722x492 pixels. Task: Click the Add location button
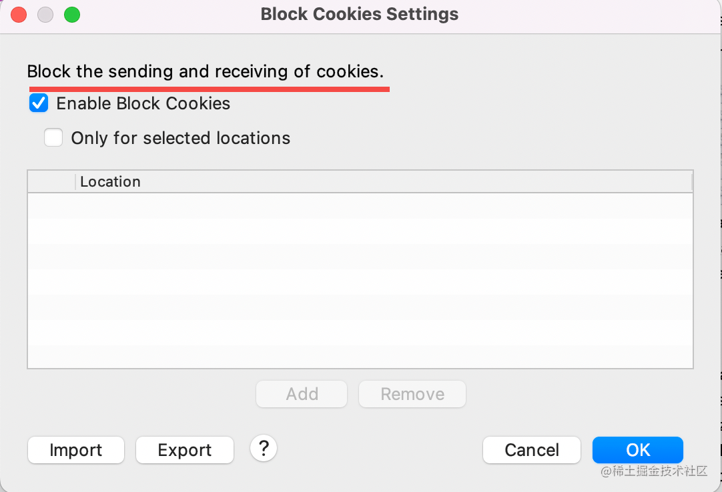click(302, 394)
